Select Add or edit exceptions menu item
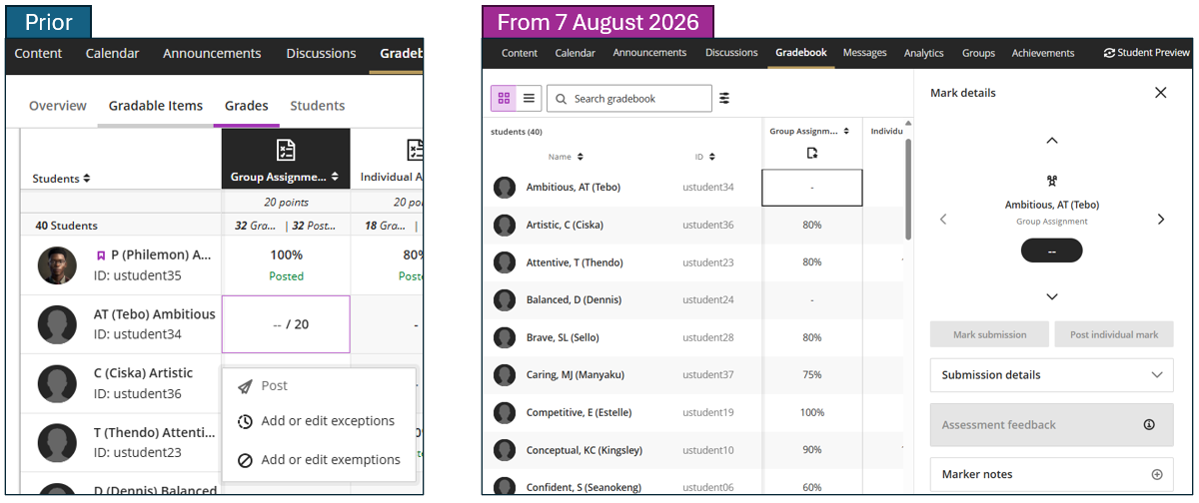The height and width of the screenshot is (503, 1199). pos(319,421)
